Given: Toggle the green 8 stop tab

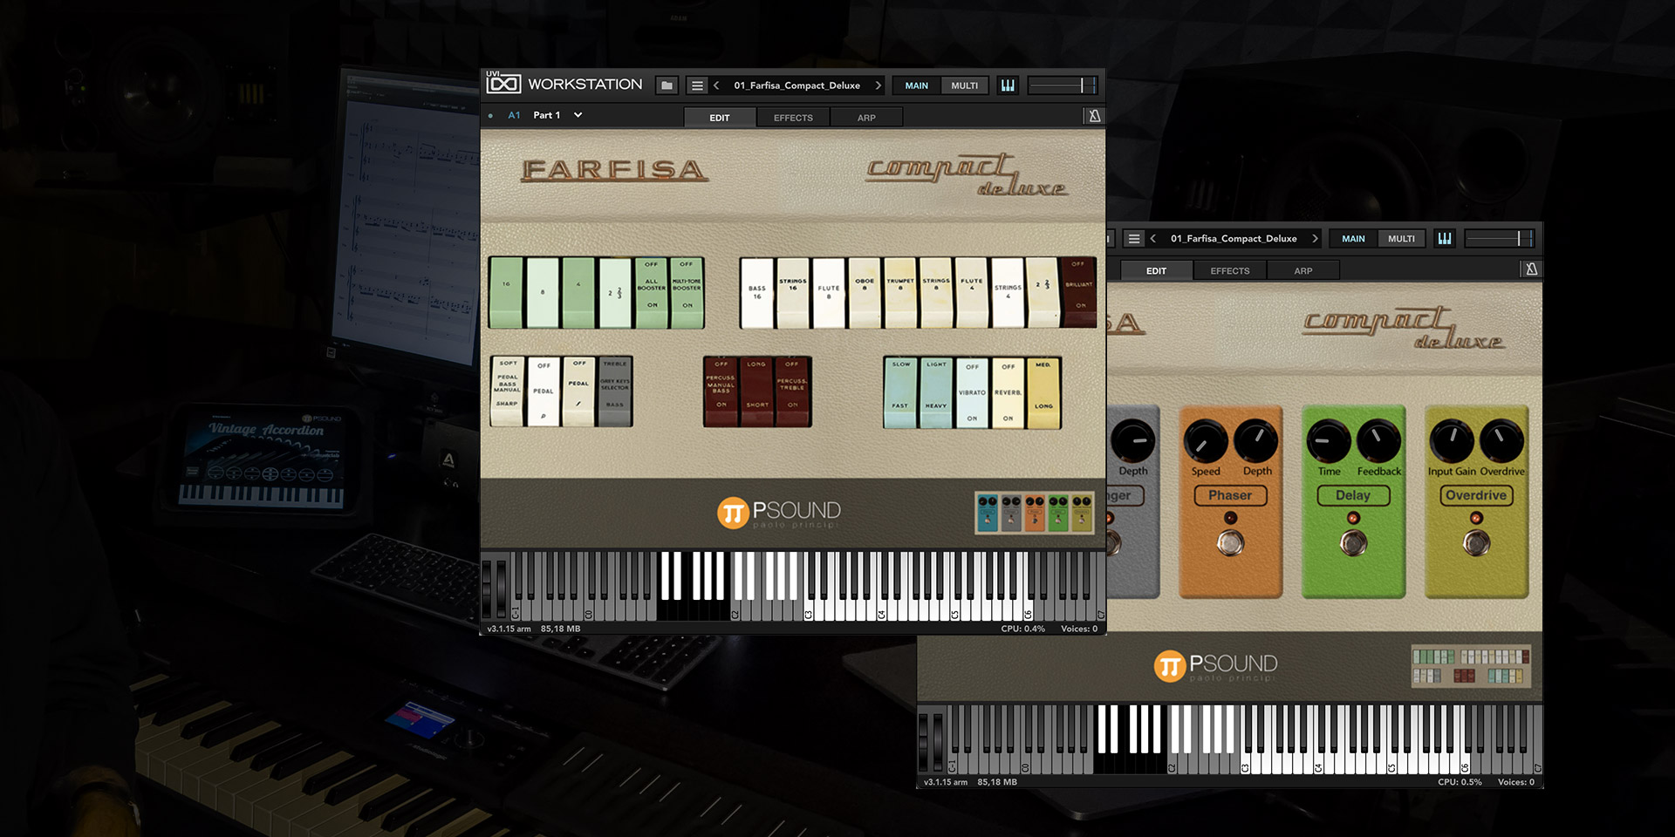Looking at the screenshot, I should click(543, 292).
